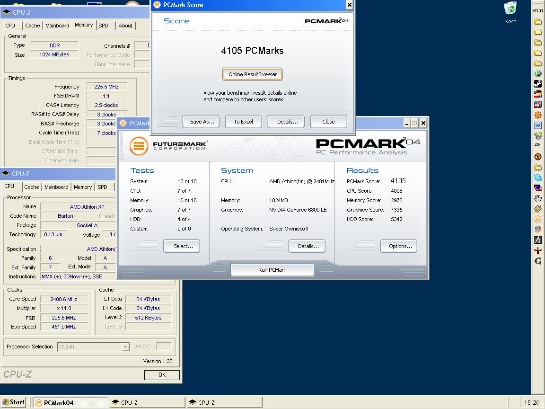The width and height of the screenshot is (545, 409).
Task: Switch to the Cache tab in upper CPU-Z
Action: click(x=32, y=26)
